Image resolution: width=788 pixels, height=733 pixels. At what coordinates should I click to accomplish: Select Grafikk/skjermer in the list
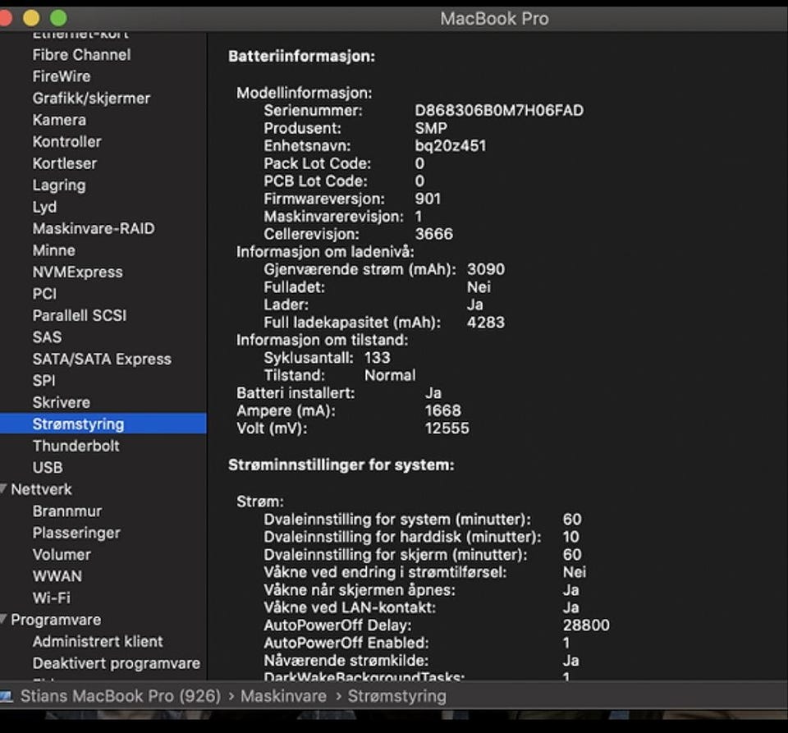91,98
